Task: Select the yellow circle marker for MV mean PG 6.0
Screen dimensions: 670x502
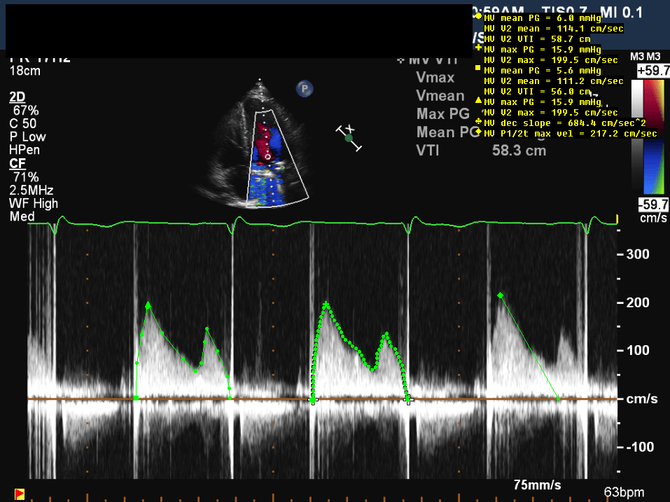Action: [477, 17]
